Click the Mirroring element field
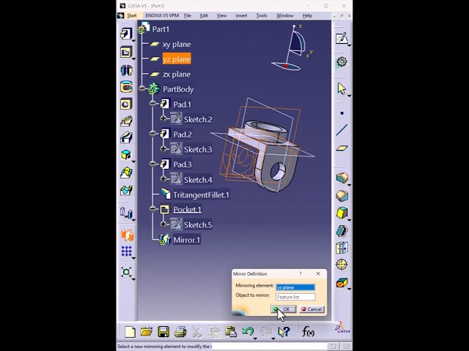 click(x=295, y=287)
